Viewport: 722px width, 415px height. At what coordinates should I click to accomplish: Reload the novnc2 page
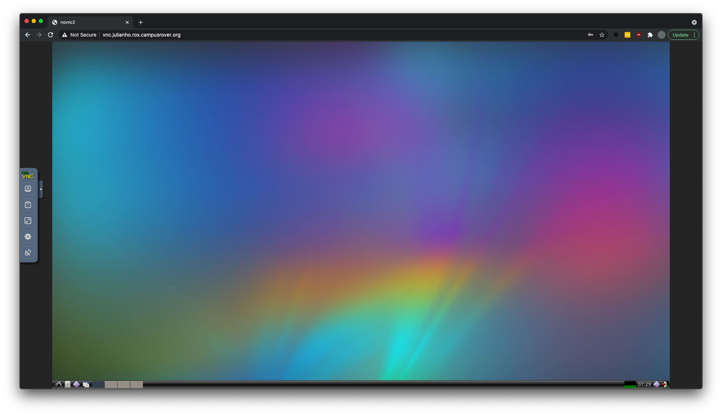pyautogui.click(x=50, y=35)
